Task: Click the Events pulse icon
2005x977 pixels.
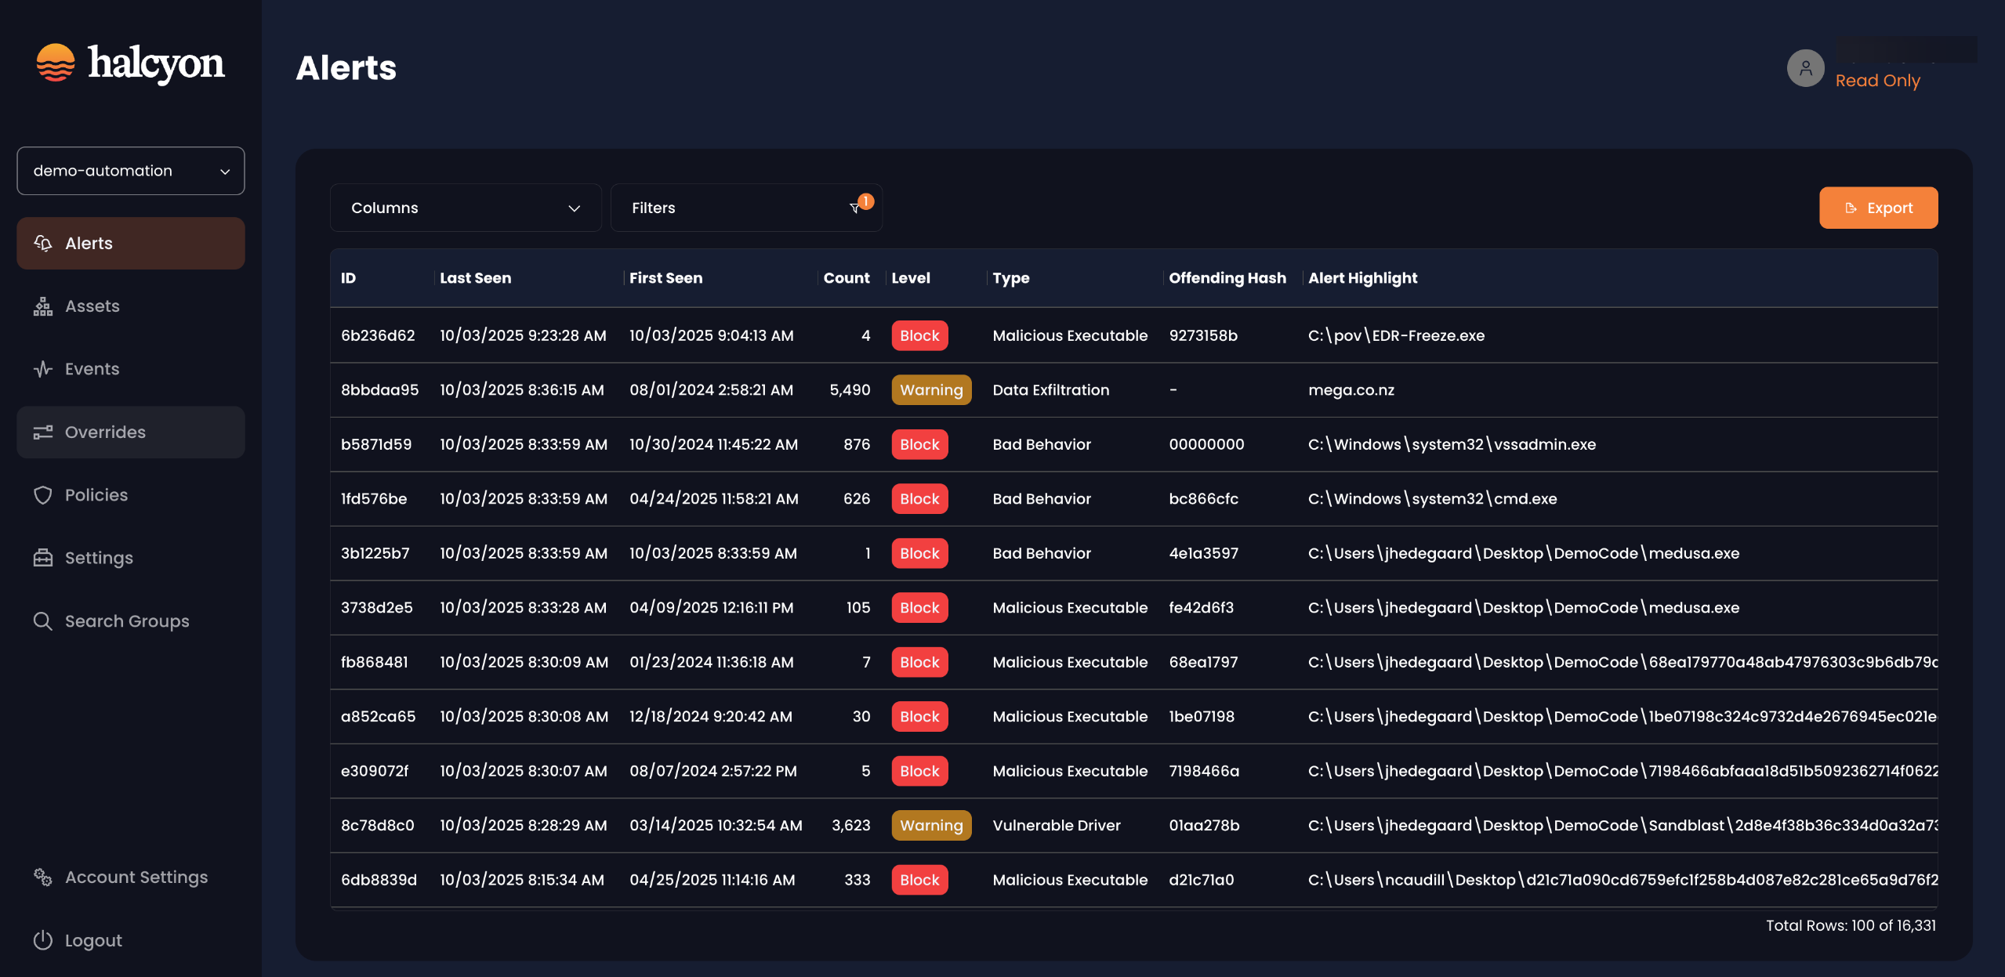Action: tap(43, 369)
